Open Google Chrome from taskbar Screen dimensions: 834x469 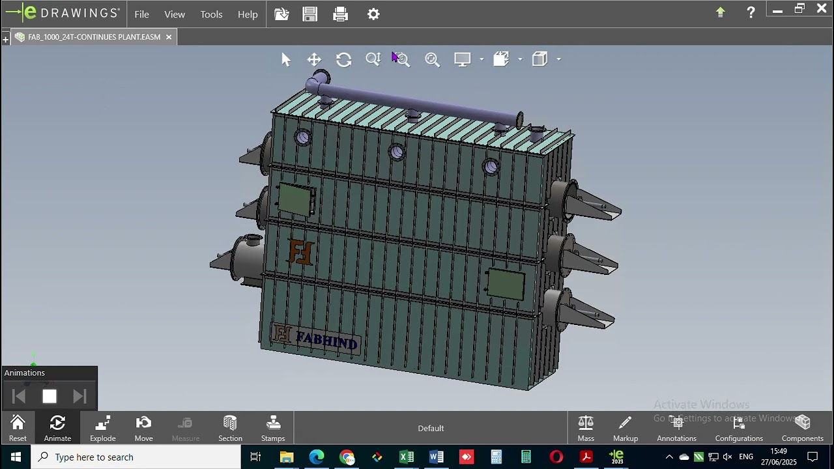tap(347, 457)
